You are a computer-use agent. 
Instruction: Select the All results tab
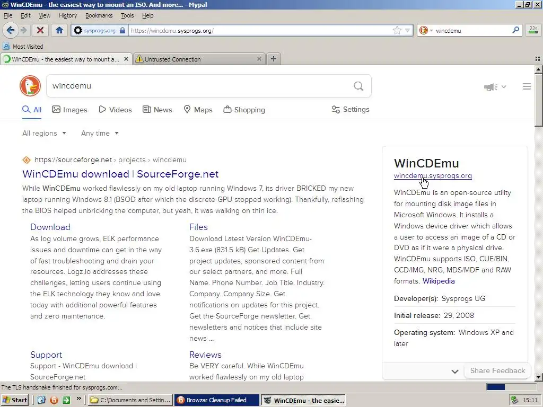point(32,110)
